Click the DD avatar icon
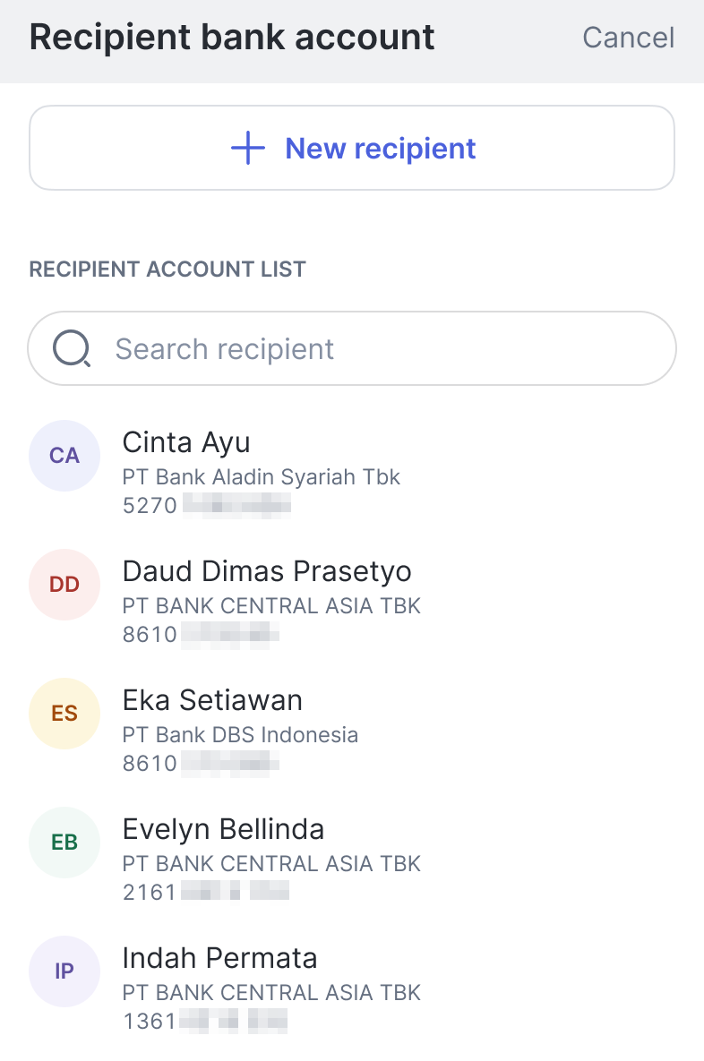This screenshot has width=704, height=1061. [x=64, y=585]
